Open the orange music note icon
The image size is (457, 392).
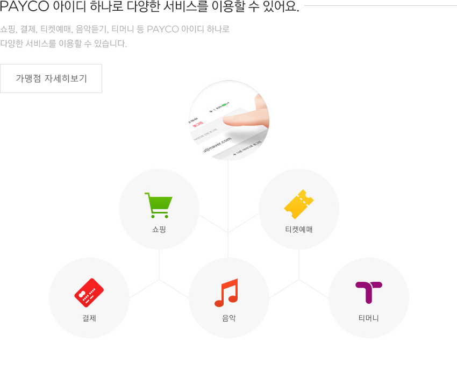tap(226, 293)
